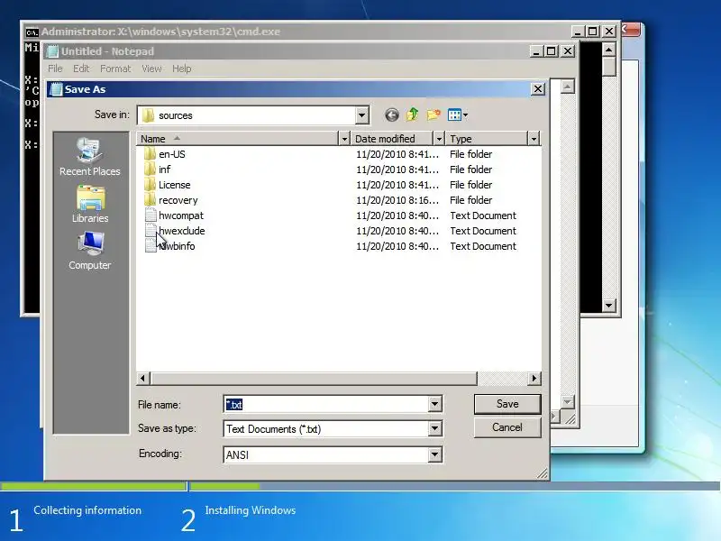Sort by Date modified column header
This screenshot has height=541, width=721.
392,139
